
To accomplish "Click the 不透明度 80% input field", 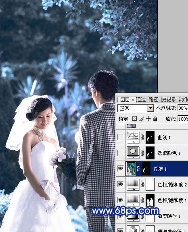I will pos(183,108).
